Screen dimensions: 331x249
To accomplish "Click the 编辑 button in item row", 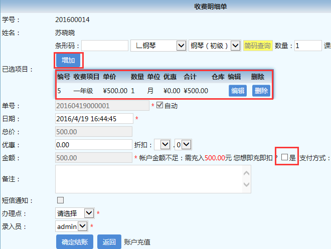I will 237,91.
